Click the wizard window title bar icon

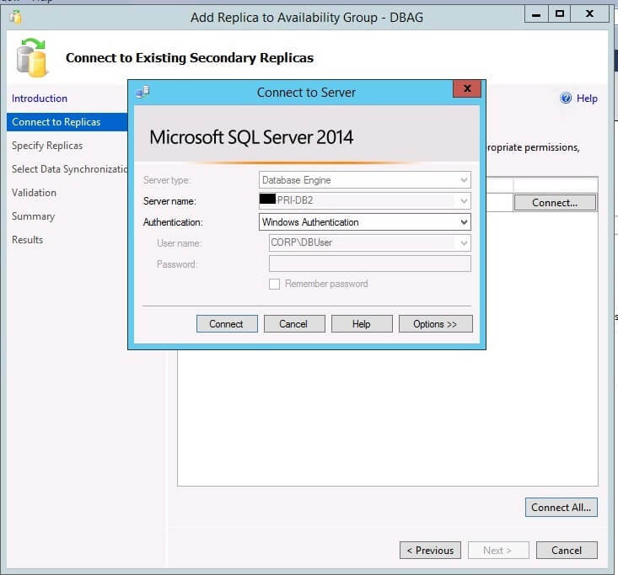pos(16,16)
